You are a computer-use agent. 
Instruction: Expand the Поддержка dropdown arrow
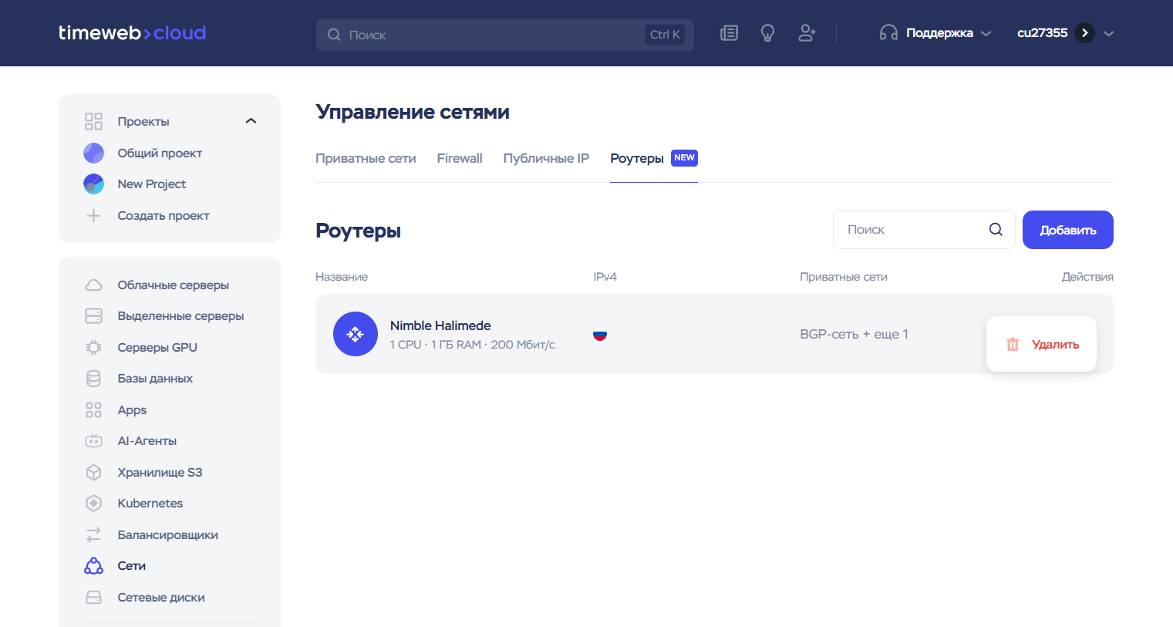986,33
